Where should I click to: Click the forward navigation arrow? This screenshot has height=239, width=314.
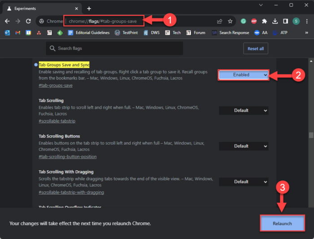click(18, 21)
